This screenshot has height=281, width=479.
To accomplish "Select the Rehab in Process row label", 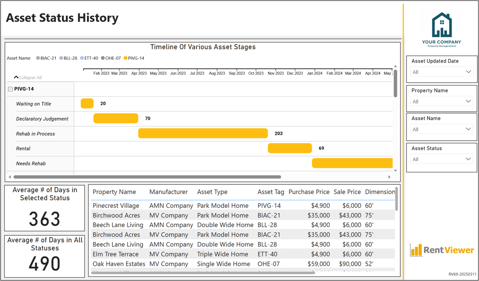I will tap(35, 134).
